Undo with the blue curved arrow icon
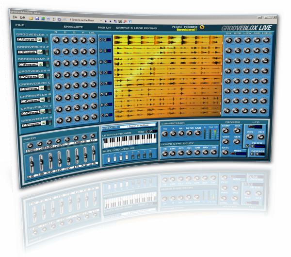 coord(48,19)
